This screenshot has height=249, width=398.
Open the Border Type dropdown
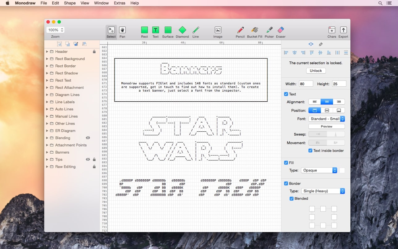323,191
